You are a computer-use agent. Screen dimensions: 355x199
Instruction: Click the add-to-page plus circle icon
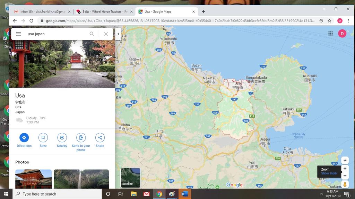click(321, 21)
